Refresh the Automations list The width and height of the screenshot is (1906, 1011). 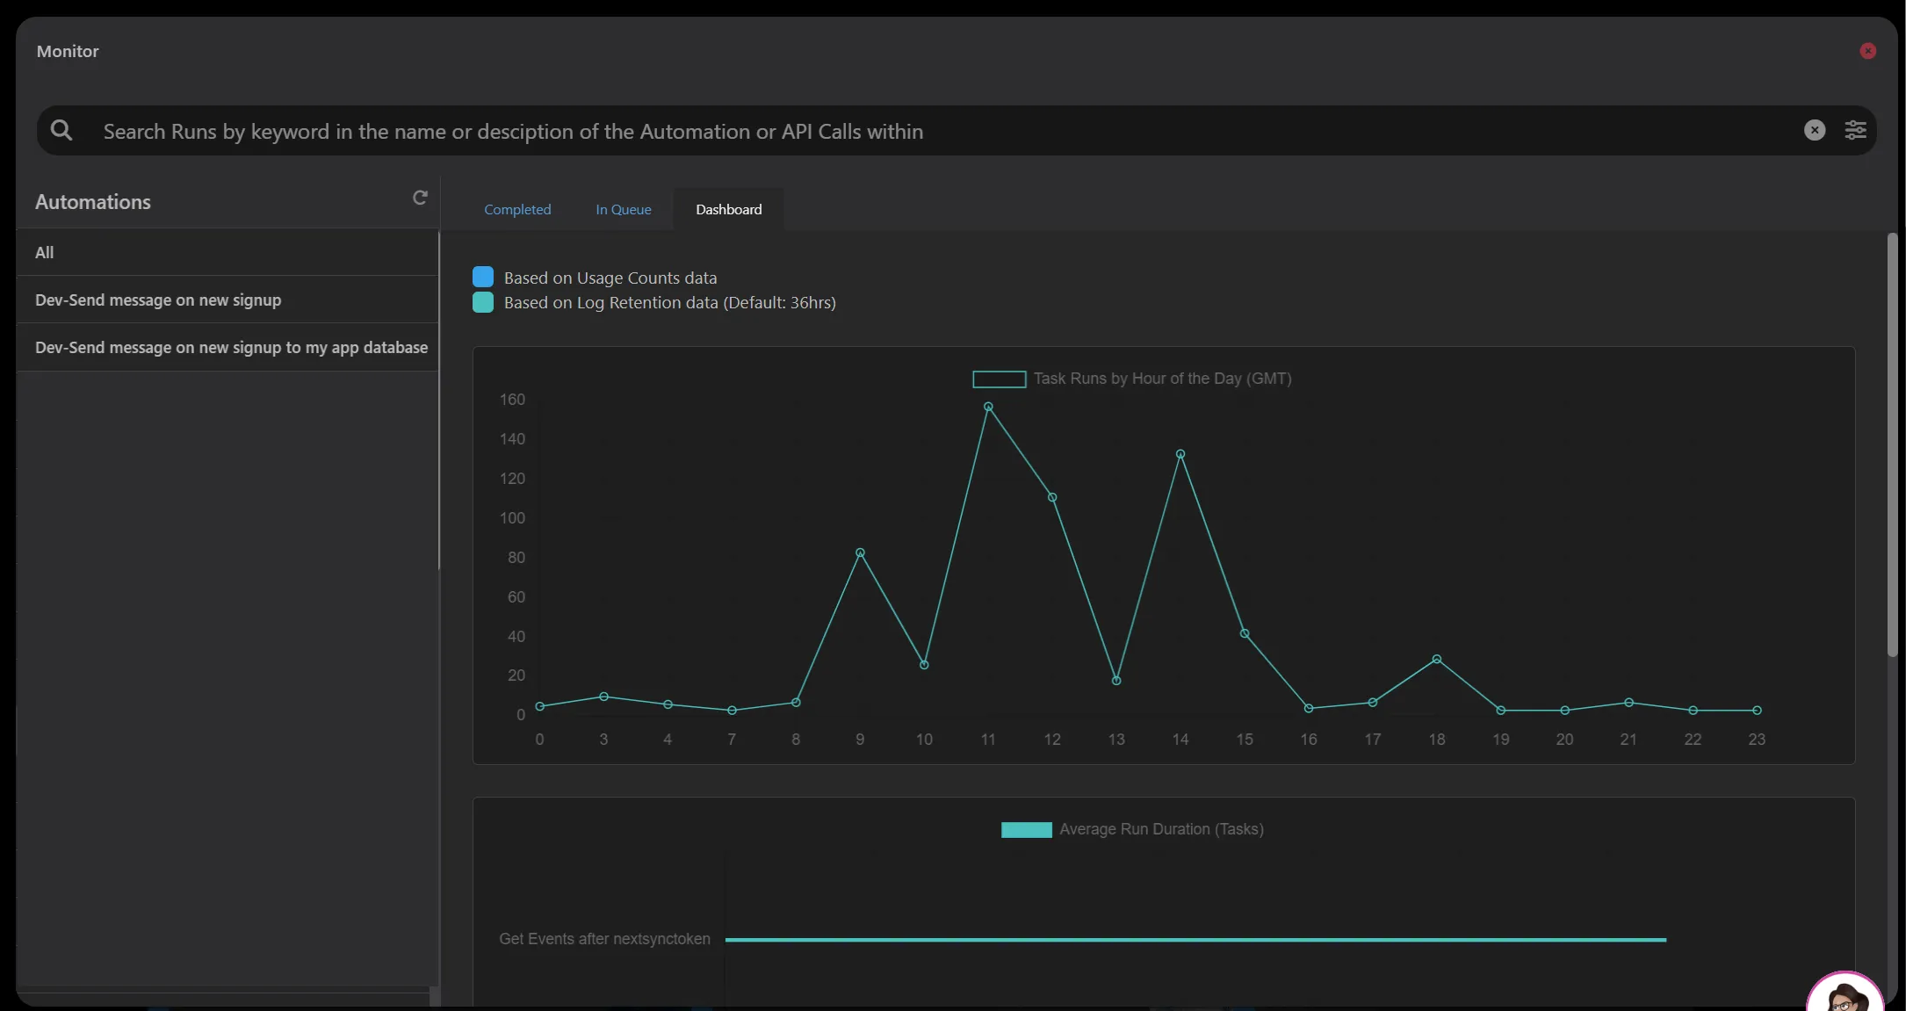[x=420, y=198]
